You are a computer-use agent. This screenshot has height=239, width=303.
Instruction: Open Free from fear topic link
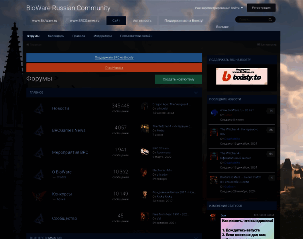pyautogui.click(x=171, y=214)
